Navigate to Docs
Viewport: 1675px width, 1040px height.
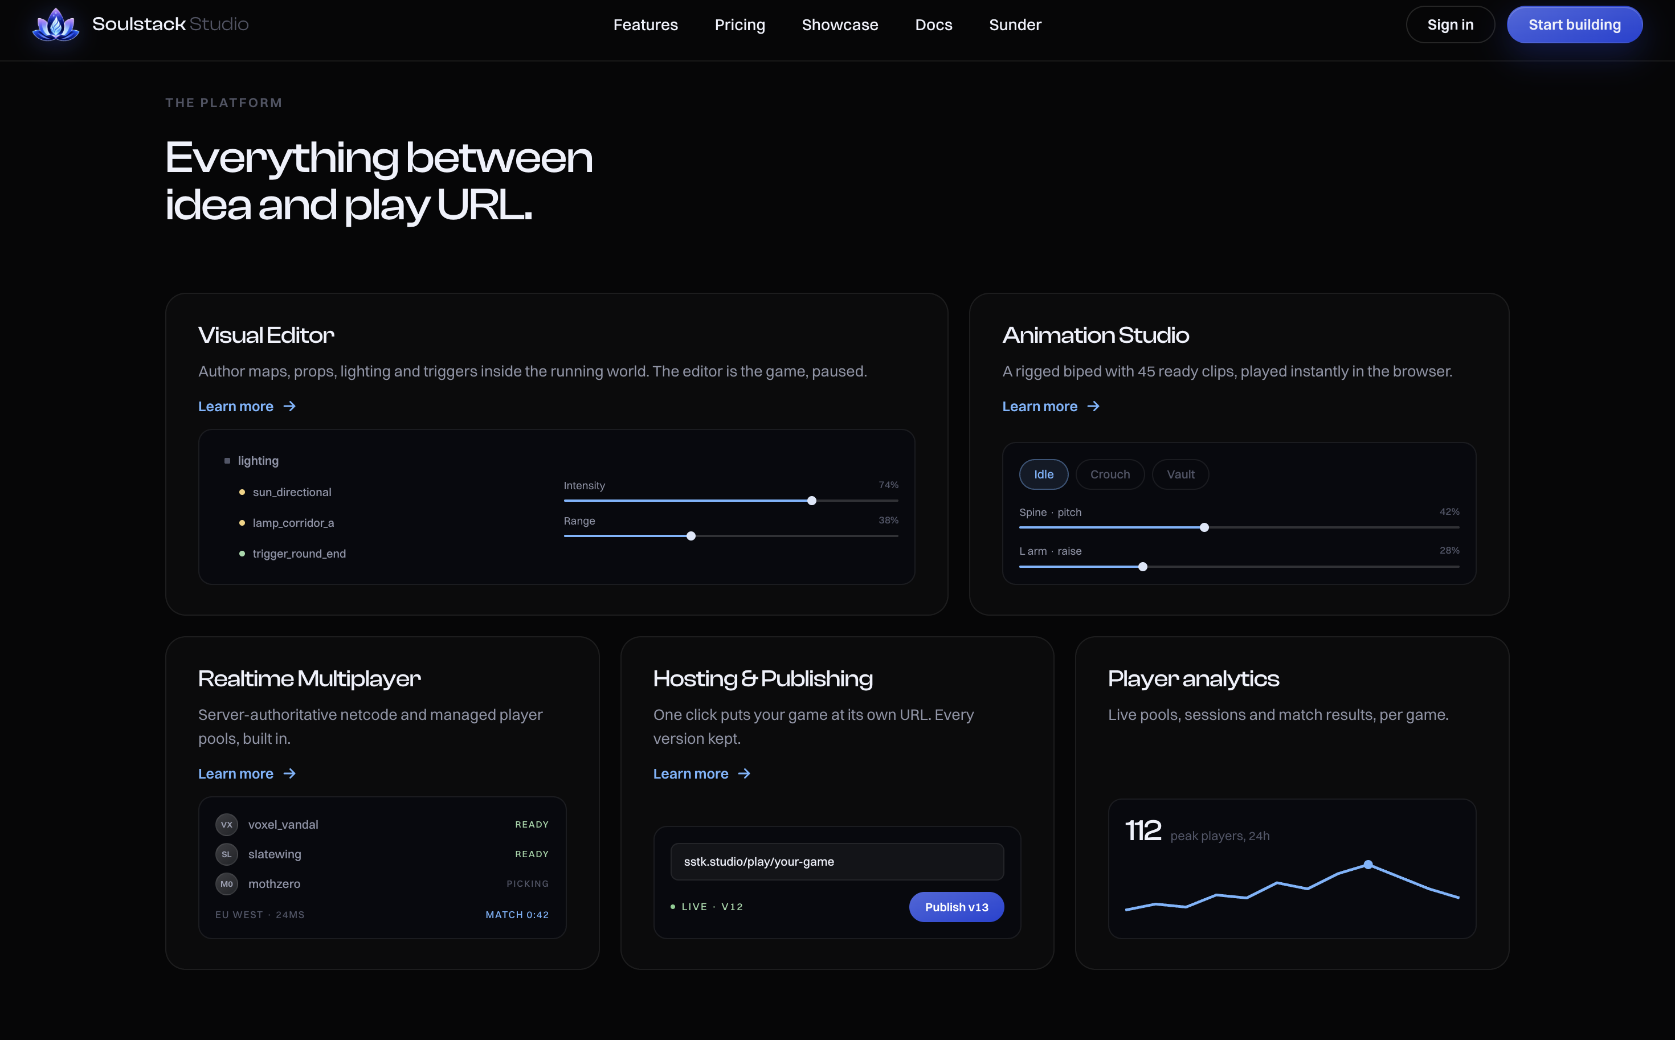pyautogui.click(x=933, y=24)
